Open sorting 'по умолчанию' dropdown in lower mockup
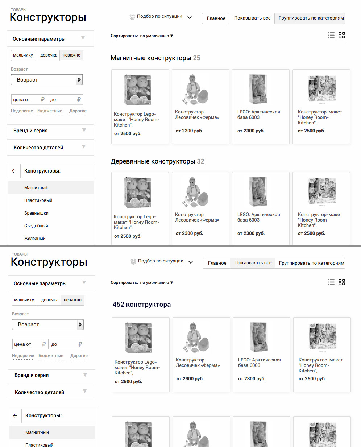 click(x=157, y=283)
